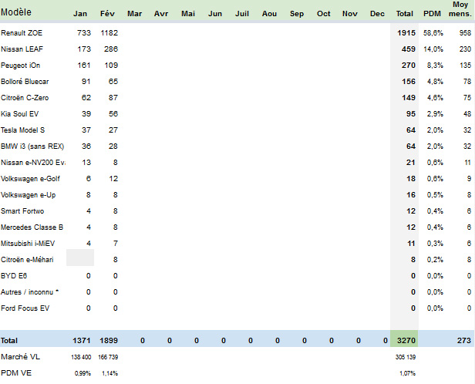
Task: Click the Mar column header
Action: [134, 14]
